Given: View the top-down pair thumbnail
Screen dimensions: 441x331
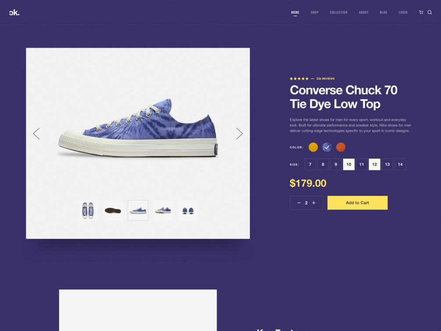Looking at the screenshot, I should pyautogui.click(x=88, y=210).
